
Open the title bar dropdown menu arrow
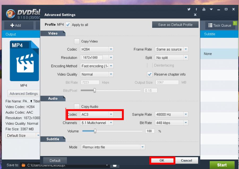click(211, 9)
